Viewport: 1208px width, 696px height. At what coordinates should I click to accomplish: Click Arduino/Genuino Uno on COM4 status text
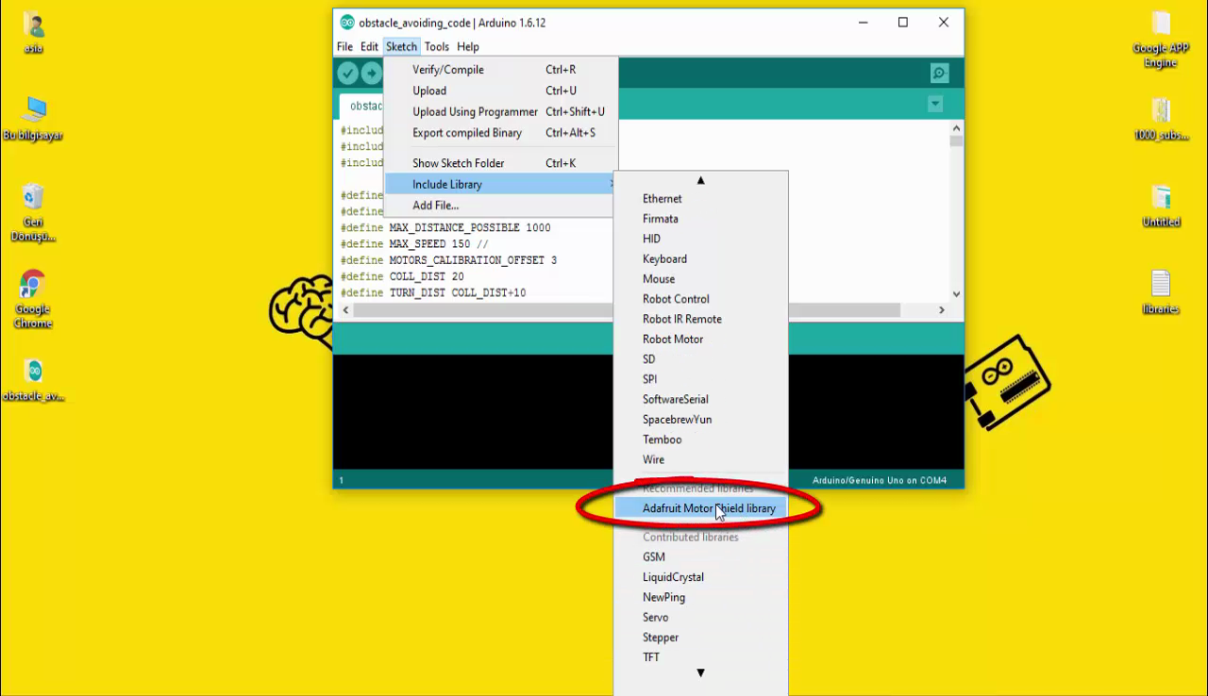pos(879,479)
